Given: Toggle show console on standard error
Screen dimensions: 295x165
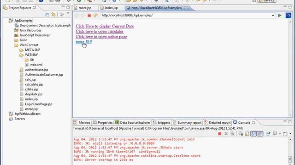Looking at the screenshot, I should 260,133.
